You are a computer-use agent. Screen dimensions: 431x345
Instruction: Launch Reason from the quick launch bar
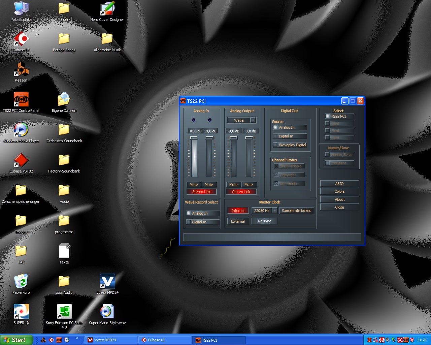[x=43, y=340]
